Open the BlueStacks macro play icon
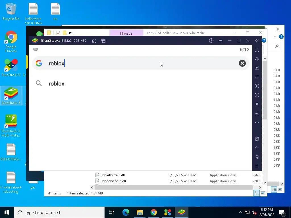This screenshot has width=291, height=218. click(257, 86)
